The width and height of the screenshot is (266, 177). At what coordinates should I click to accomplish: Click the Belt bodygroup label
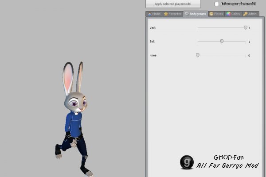click(x=152, y=42)
